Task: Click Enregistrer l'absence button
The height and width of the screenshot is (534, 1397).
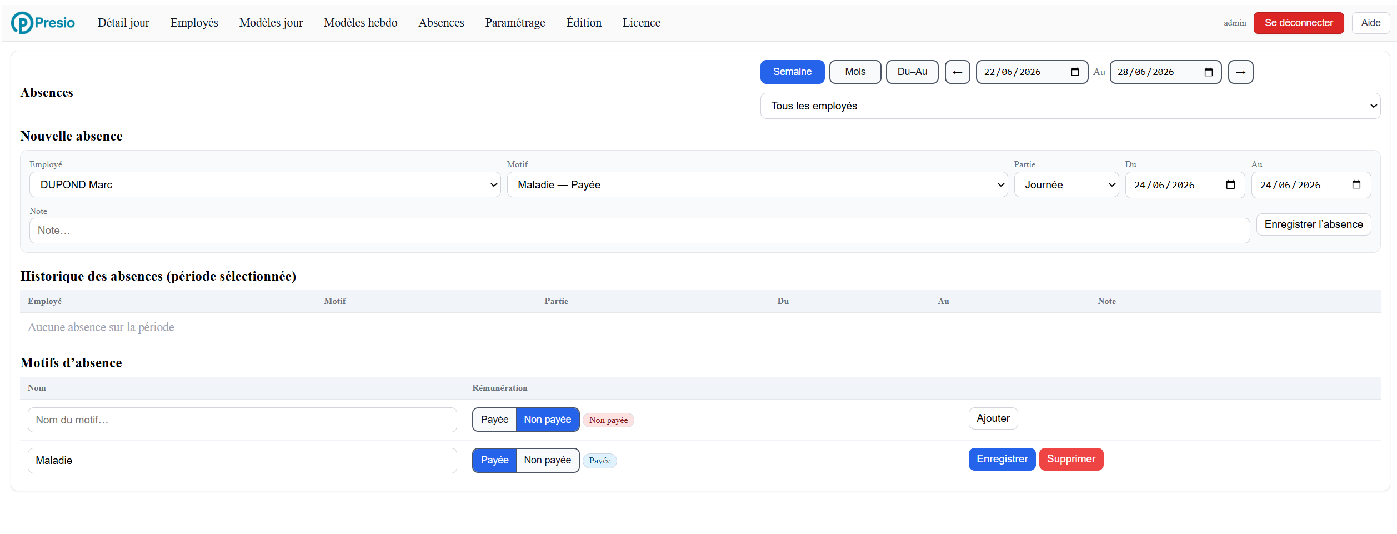Action: tap(1314, 224)
